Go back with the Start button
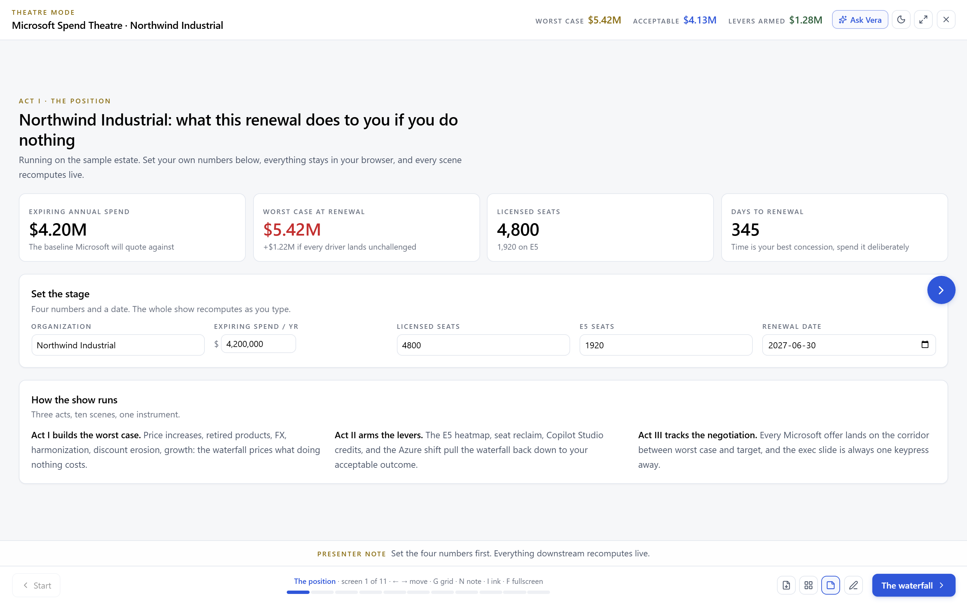967x604 pixels. 36,585
